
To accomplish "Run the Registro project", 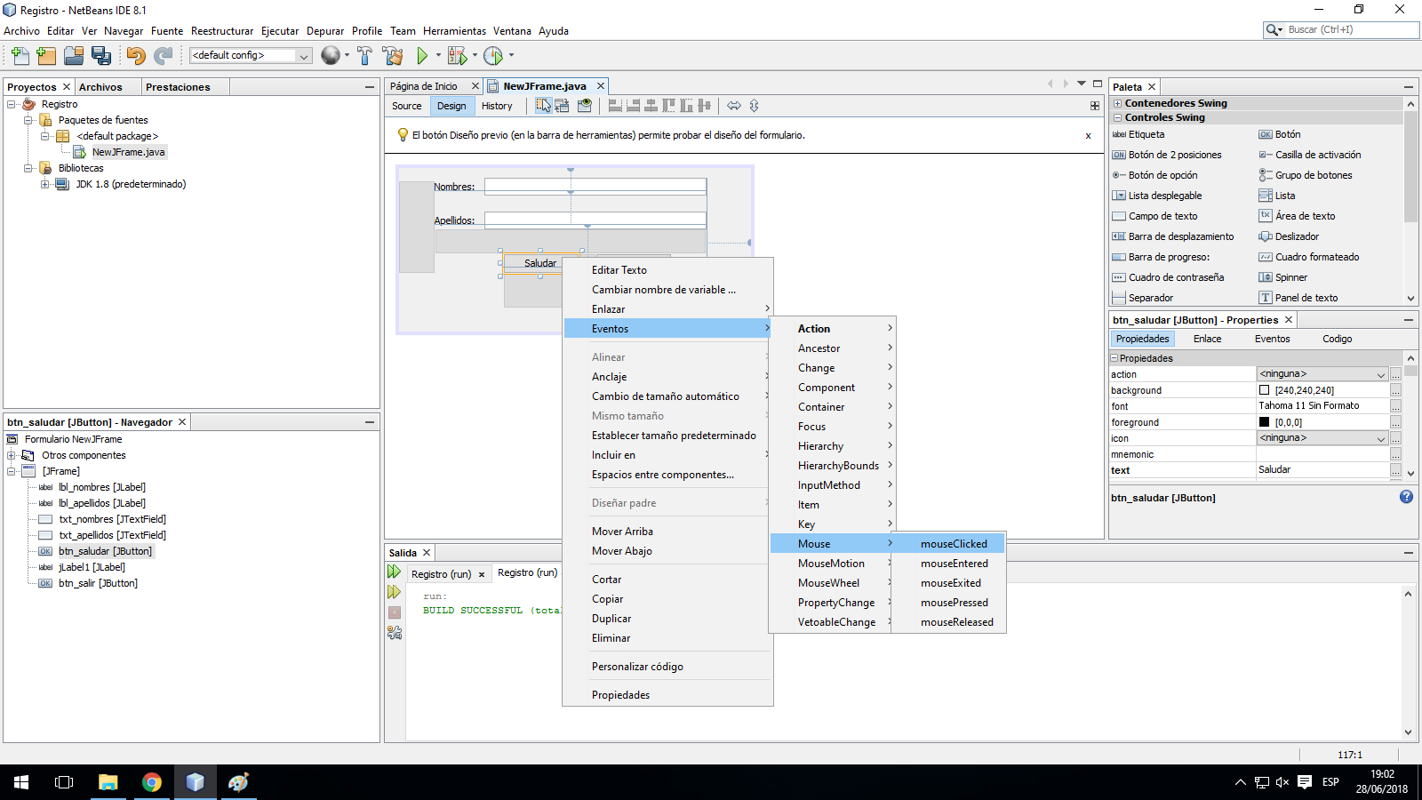I will point(422,55).
